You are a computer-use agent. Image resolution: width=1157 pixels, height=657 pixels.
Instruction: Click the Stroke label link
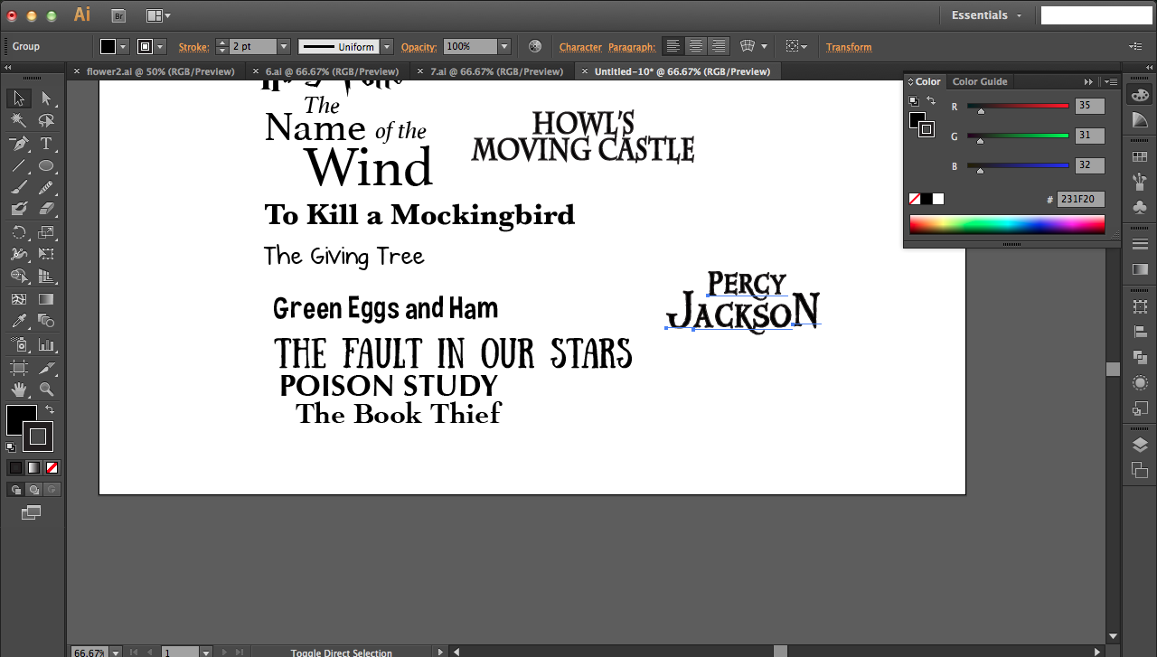coord(193,47)
